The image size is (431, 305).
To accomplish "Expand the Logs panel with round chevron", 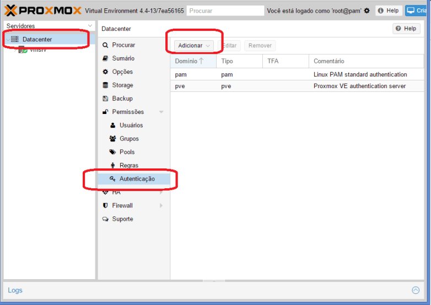I will (416, 290).
